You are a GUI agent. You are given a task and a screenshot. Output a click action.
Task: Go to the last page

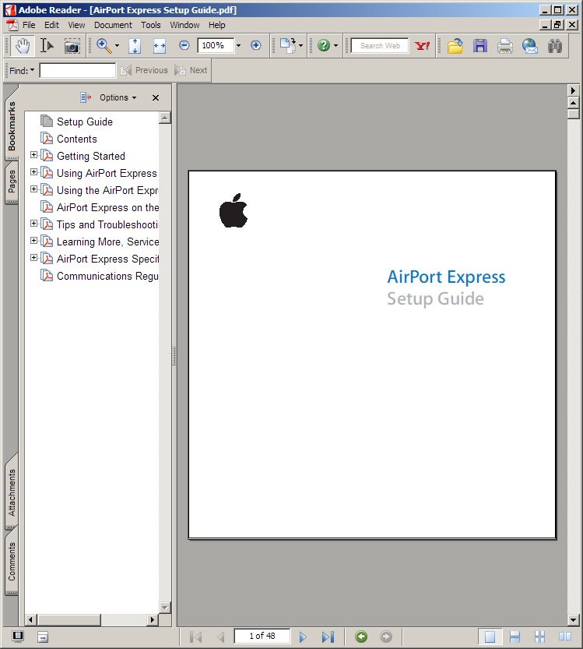[328, 637]
